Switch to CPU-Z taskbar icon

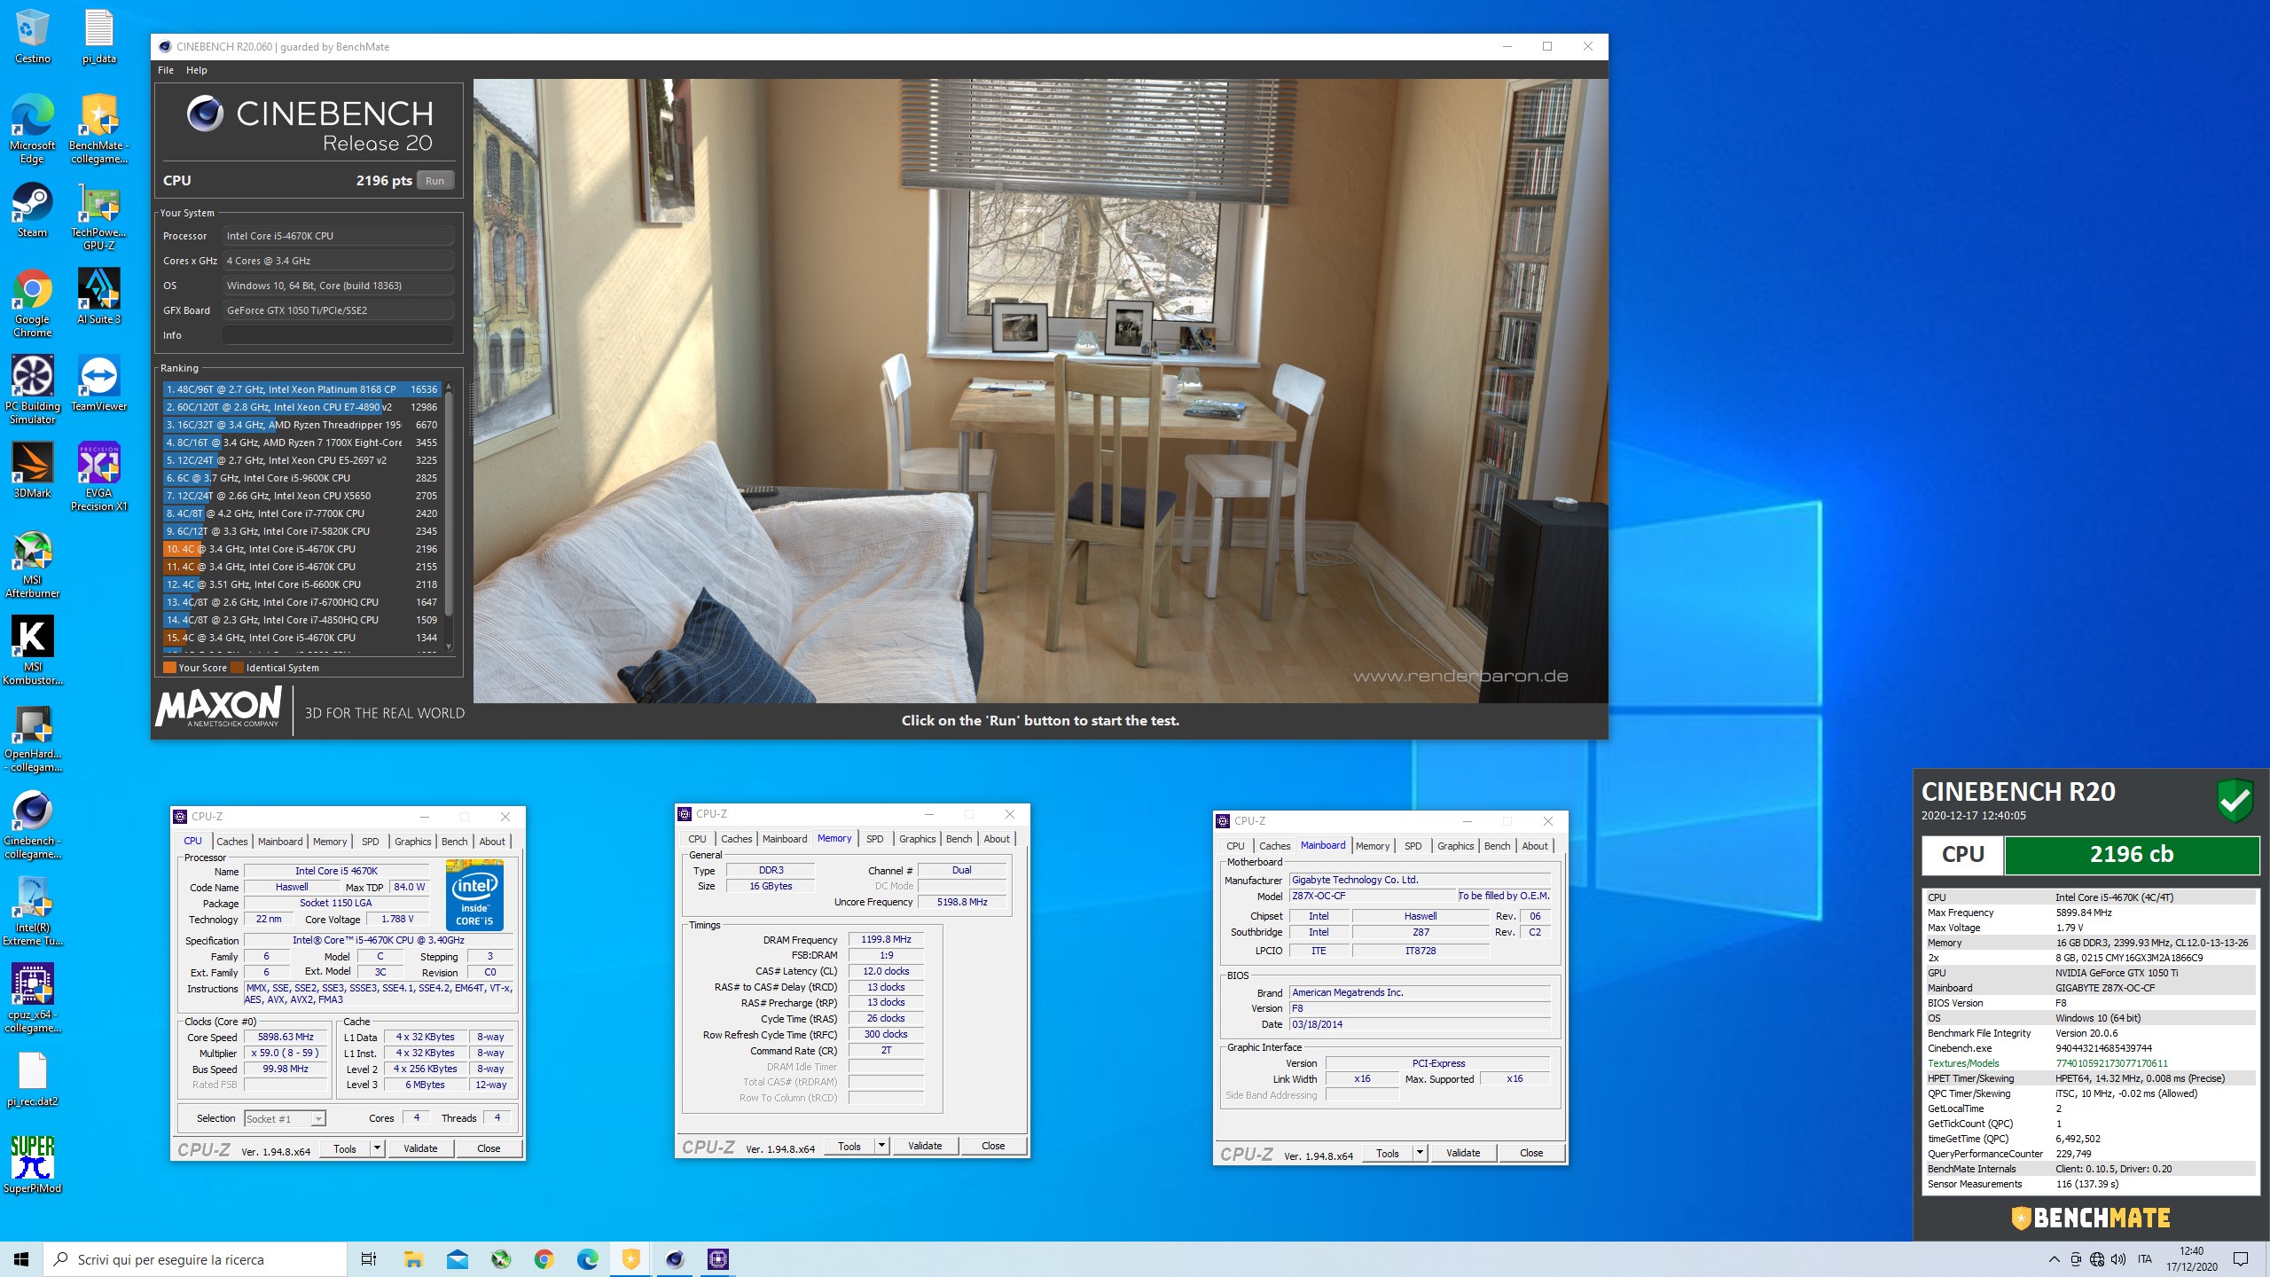pos(718,1259)
